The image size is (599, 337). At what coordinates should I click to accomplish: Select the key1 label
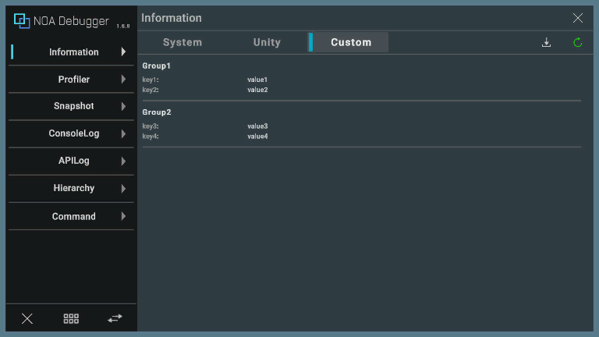(151, 80)
